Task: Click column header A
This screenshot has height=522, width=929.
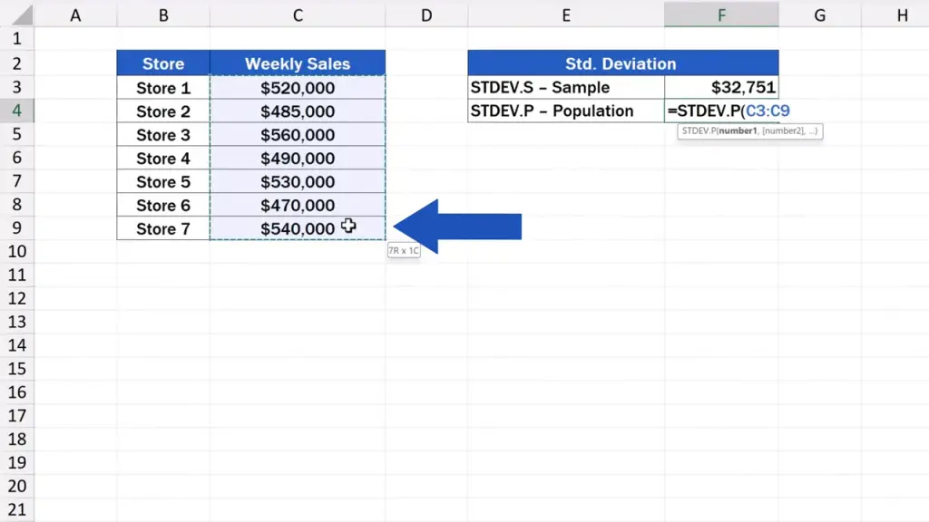Action: coord(75,14)
